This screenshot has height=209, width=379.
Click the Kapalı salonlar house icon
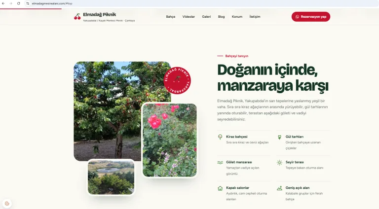coord(220,188)
